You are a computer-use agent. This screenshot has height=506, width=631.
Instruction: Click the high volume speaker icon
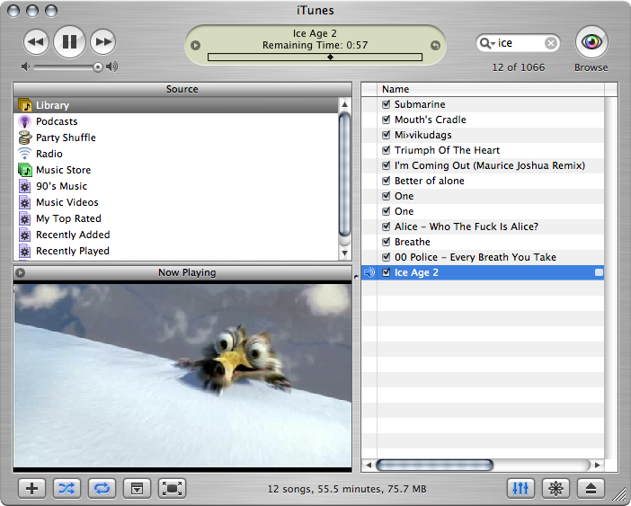pyautogui.click(x=111, y=67)
